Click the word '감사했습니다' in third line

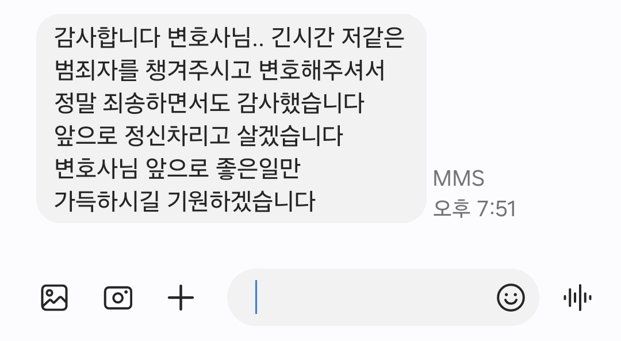[300, 103]
